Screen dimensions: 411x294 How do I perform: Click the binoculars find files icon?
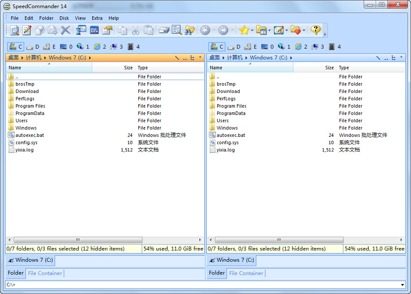point(190,30)
